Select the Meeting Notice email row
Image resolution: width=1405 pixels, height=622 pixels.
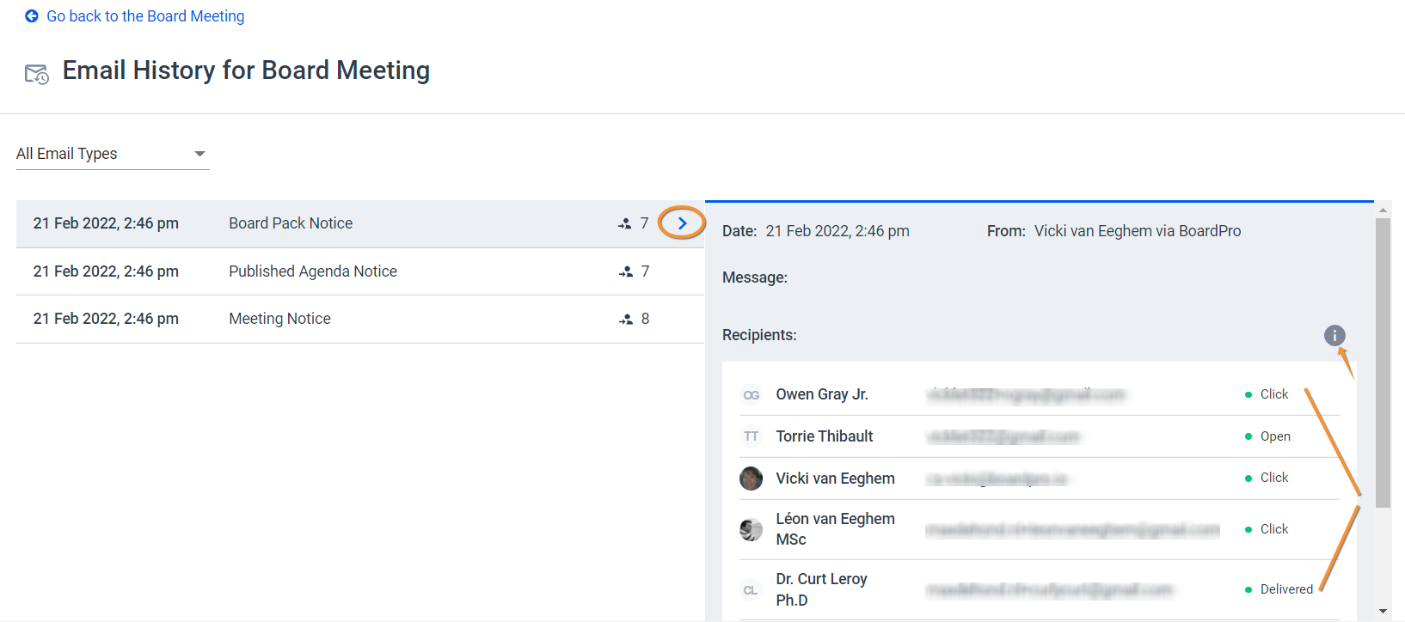(x=359, y=319)
